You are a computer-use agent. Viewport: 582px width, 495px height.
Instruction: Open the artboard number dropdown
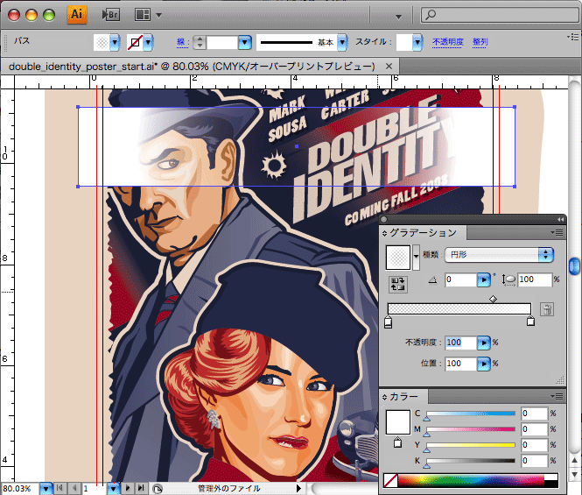(x=113, y=488)
